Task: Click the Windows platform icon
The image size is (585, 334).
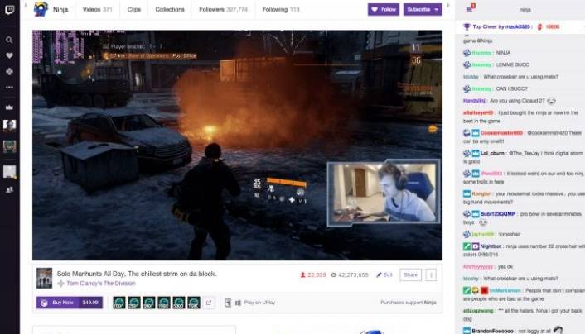Action: (238, 303)
